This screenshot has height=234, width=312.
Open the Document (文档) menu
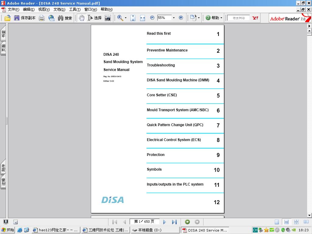tap(59, 9)
